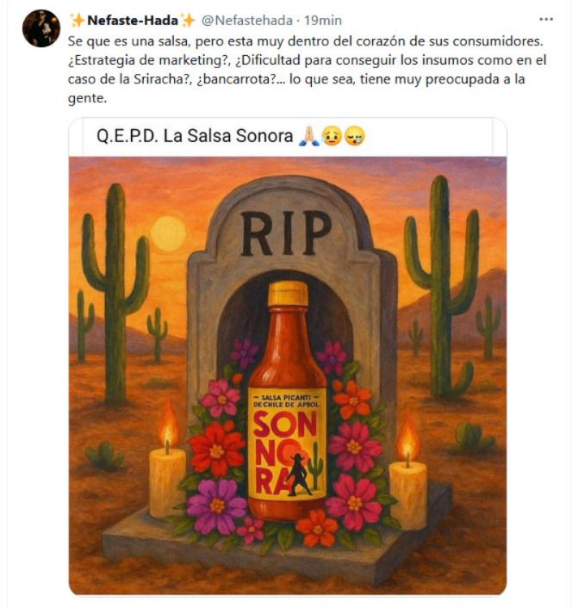Click the sparkle emoji after Nefaste-Hada
Screen dimensions: 572x608
pyautogui.click(x=188, y=20)
